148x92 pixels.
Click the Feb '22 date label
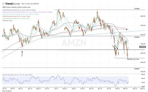point(118,89)
